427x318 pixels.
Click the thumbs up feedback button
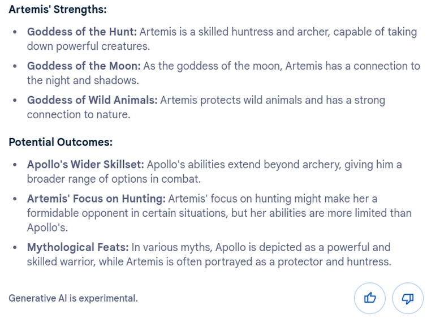370,298
